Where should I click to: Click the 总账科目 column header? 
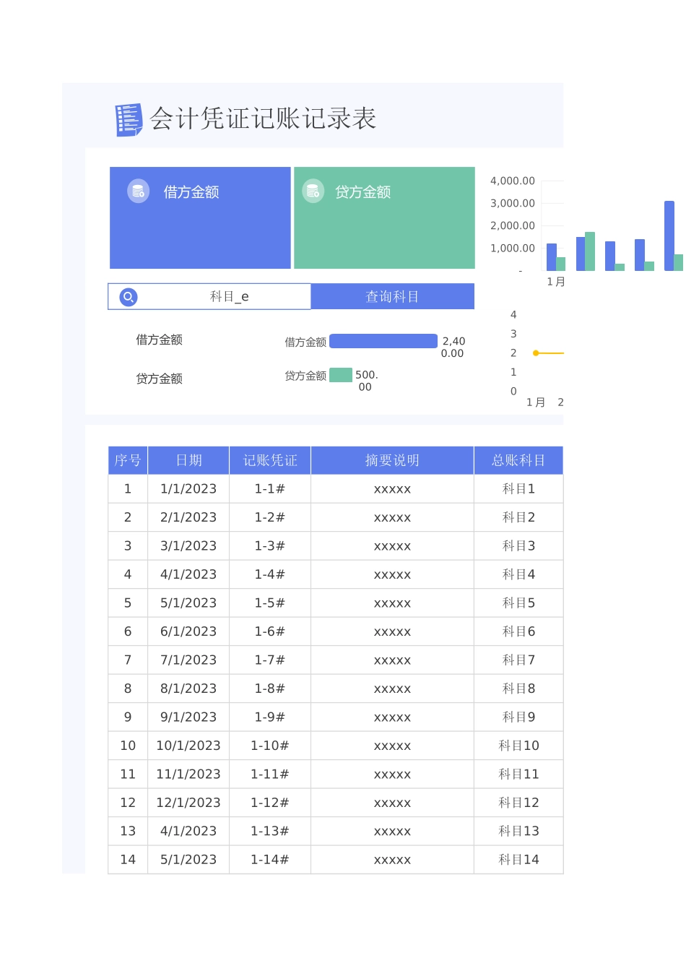pyautogui.click(x=518, y=460)
